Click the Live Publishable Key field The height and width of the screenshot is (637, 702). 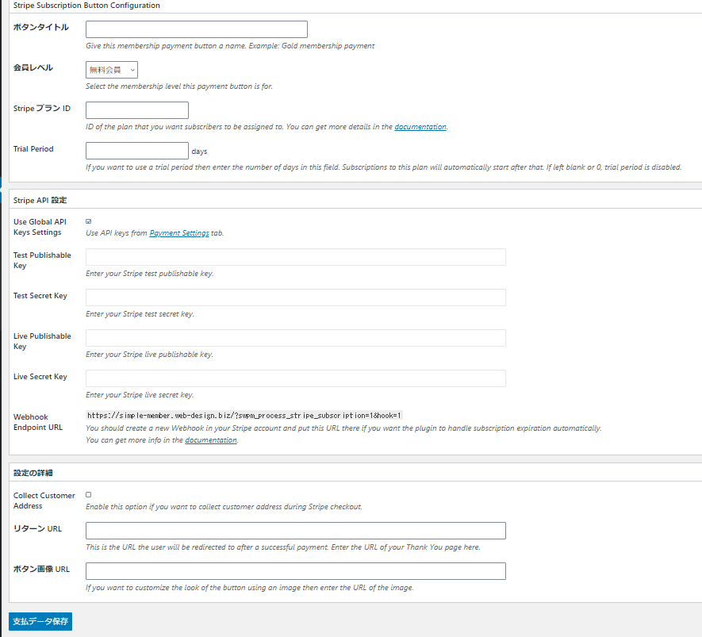pyautogui.click(x=296, y=338)
